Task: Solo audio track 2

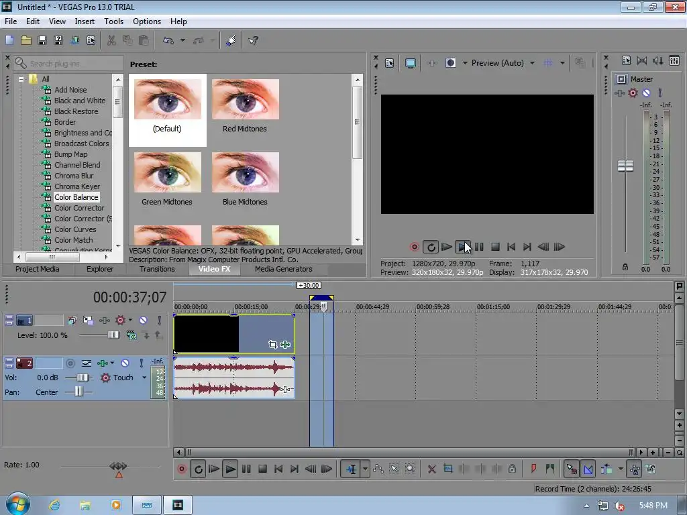Action: (x=141, y=363)
